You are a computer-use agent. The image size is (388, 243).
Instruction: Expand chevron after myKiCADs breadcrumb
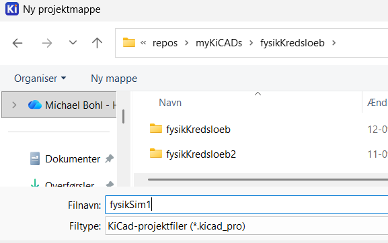point(251,43)
